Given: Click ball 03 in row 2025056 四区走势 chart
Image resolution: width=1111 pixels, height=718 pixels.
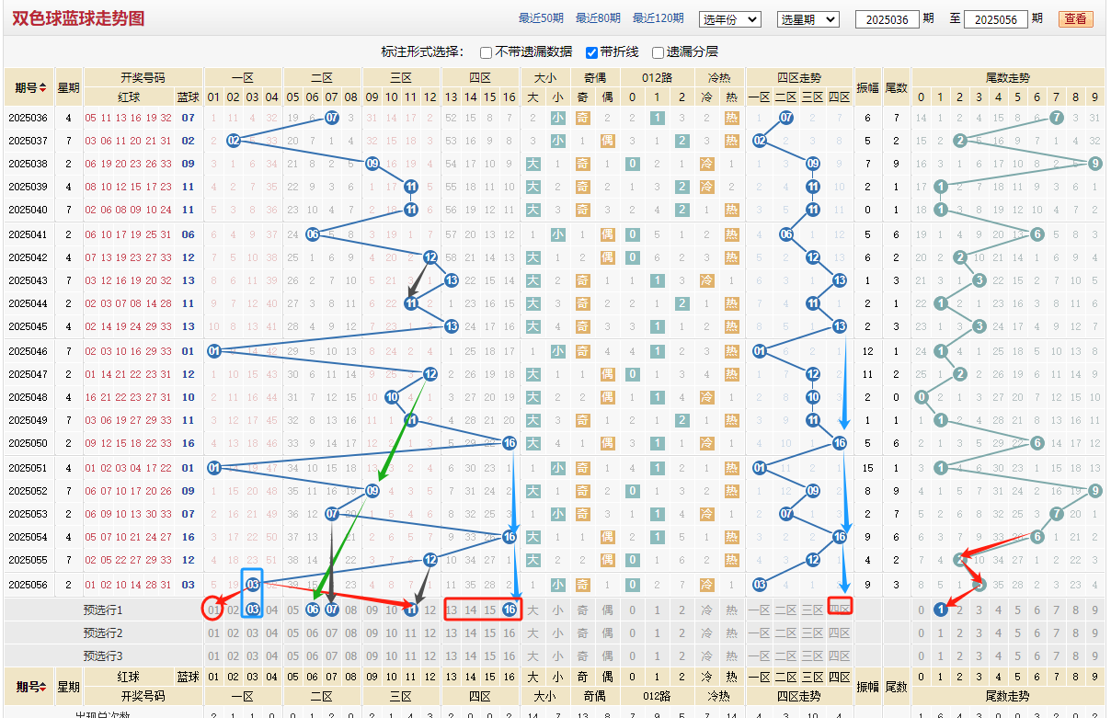Looking at the screenshot, I should (760, 584).
